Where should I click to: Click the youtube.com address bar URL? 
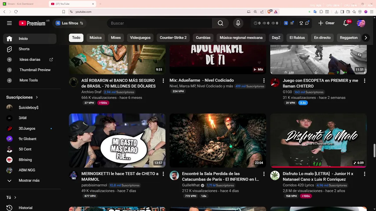point(83,12)
